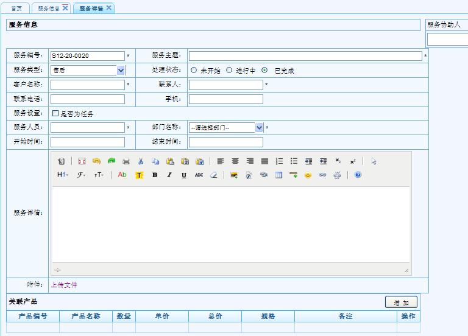Apply underline formatting
468x336 pixels.
point(184,175)
